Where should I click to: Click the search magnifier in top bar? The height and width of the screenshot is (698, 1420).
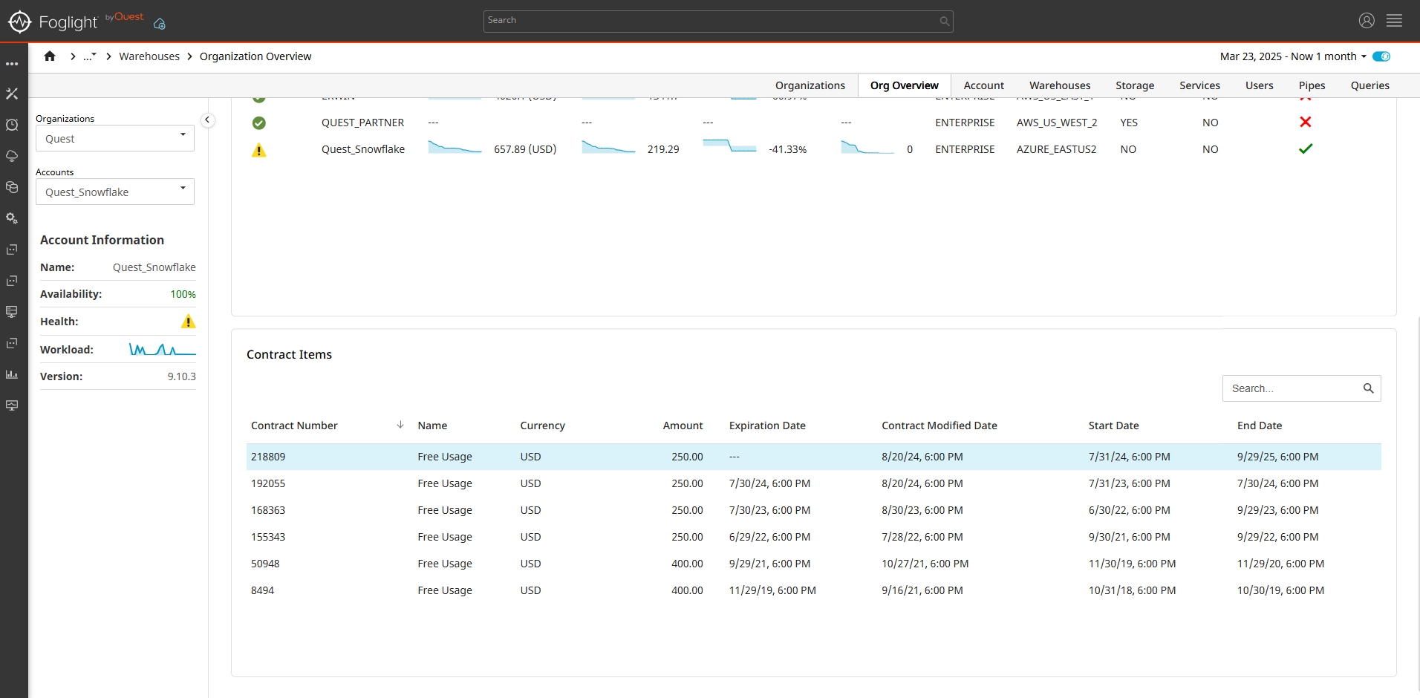(944, 21)
